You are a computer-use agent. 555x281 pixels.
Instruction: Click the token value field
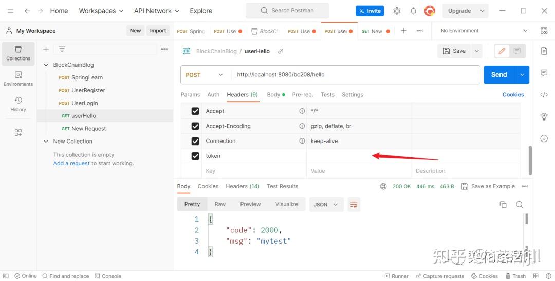point(359,156)
